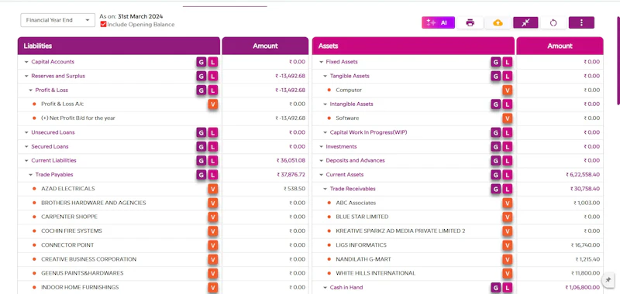The image size is (620, 294).
Task: Open ABC Associates ledger
Action: pos(356,203)
